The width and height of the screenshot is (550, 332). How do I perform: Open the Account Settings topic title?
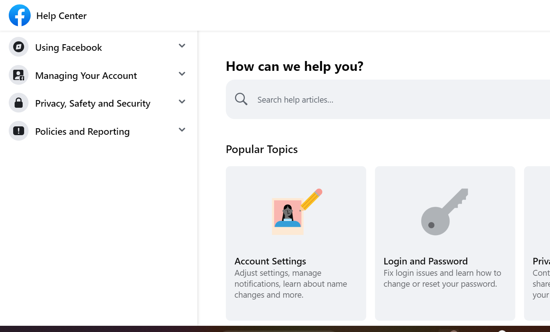[x=270, y=261]
